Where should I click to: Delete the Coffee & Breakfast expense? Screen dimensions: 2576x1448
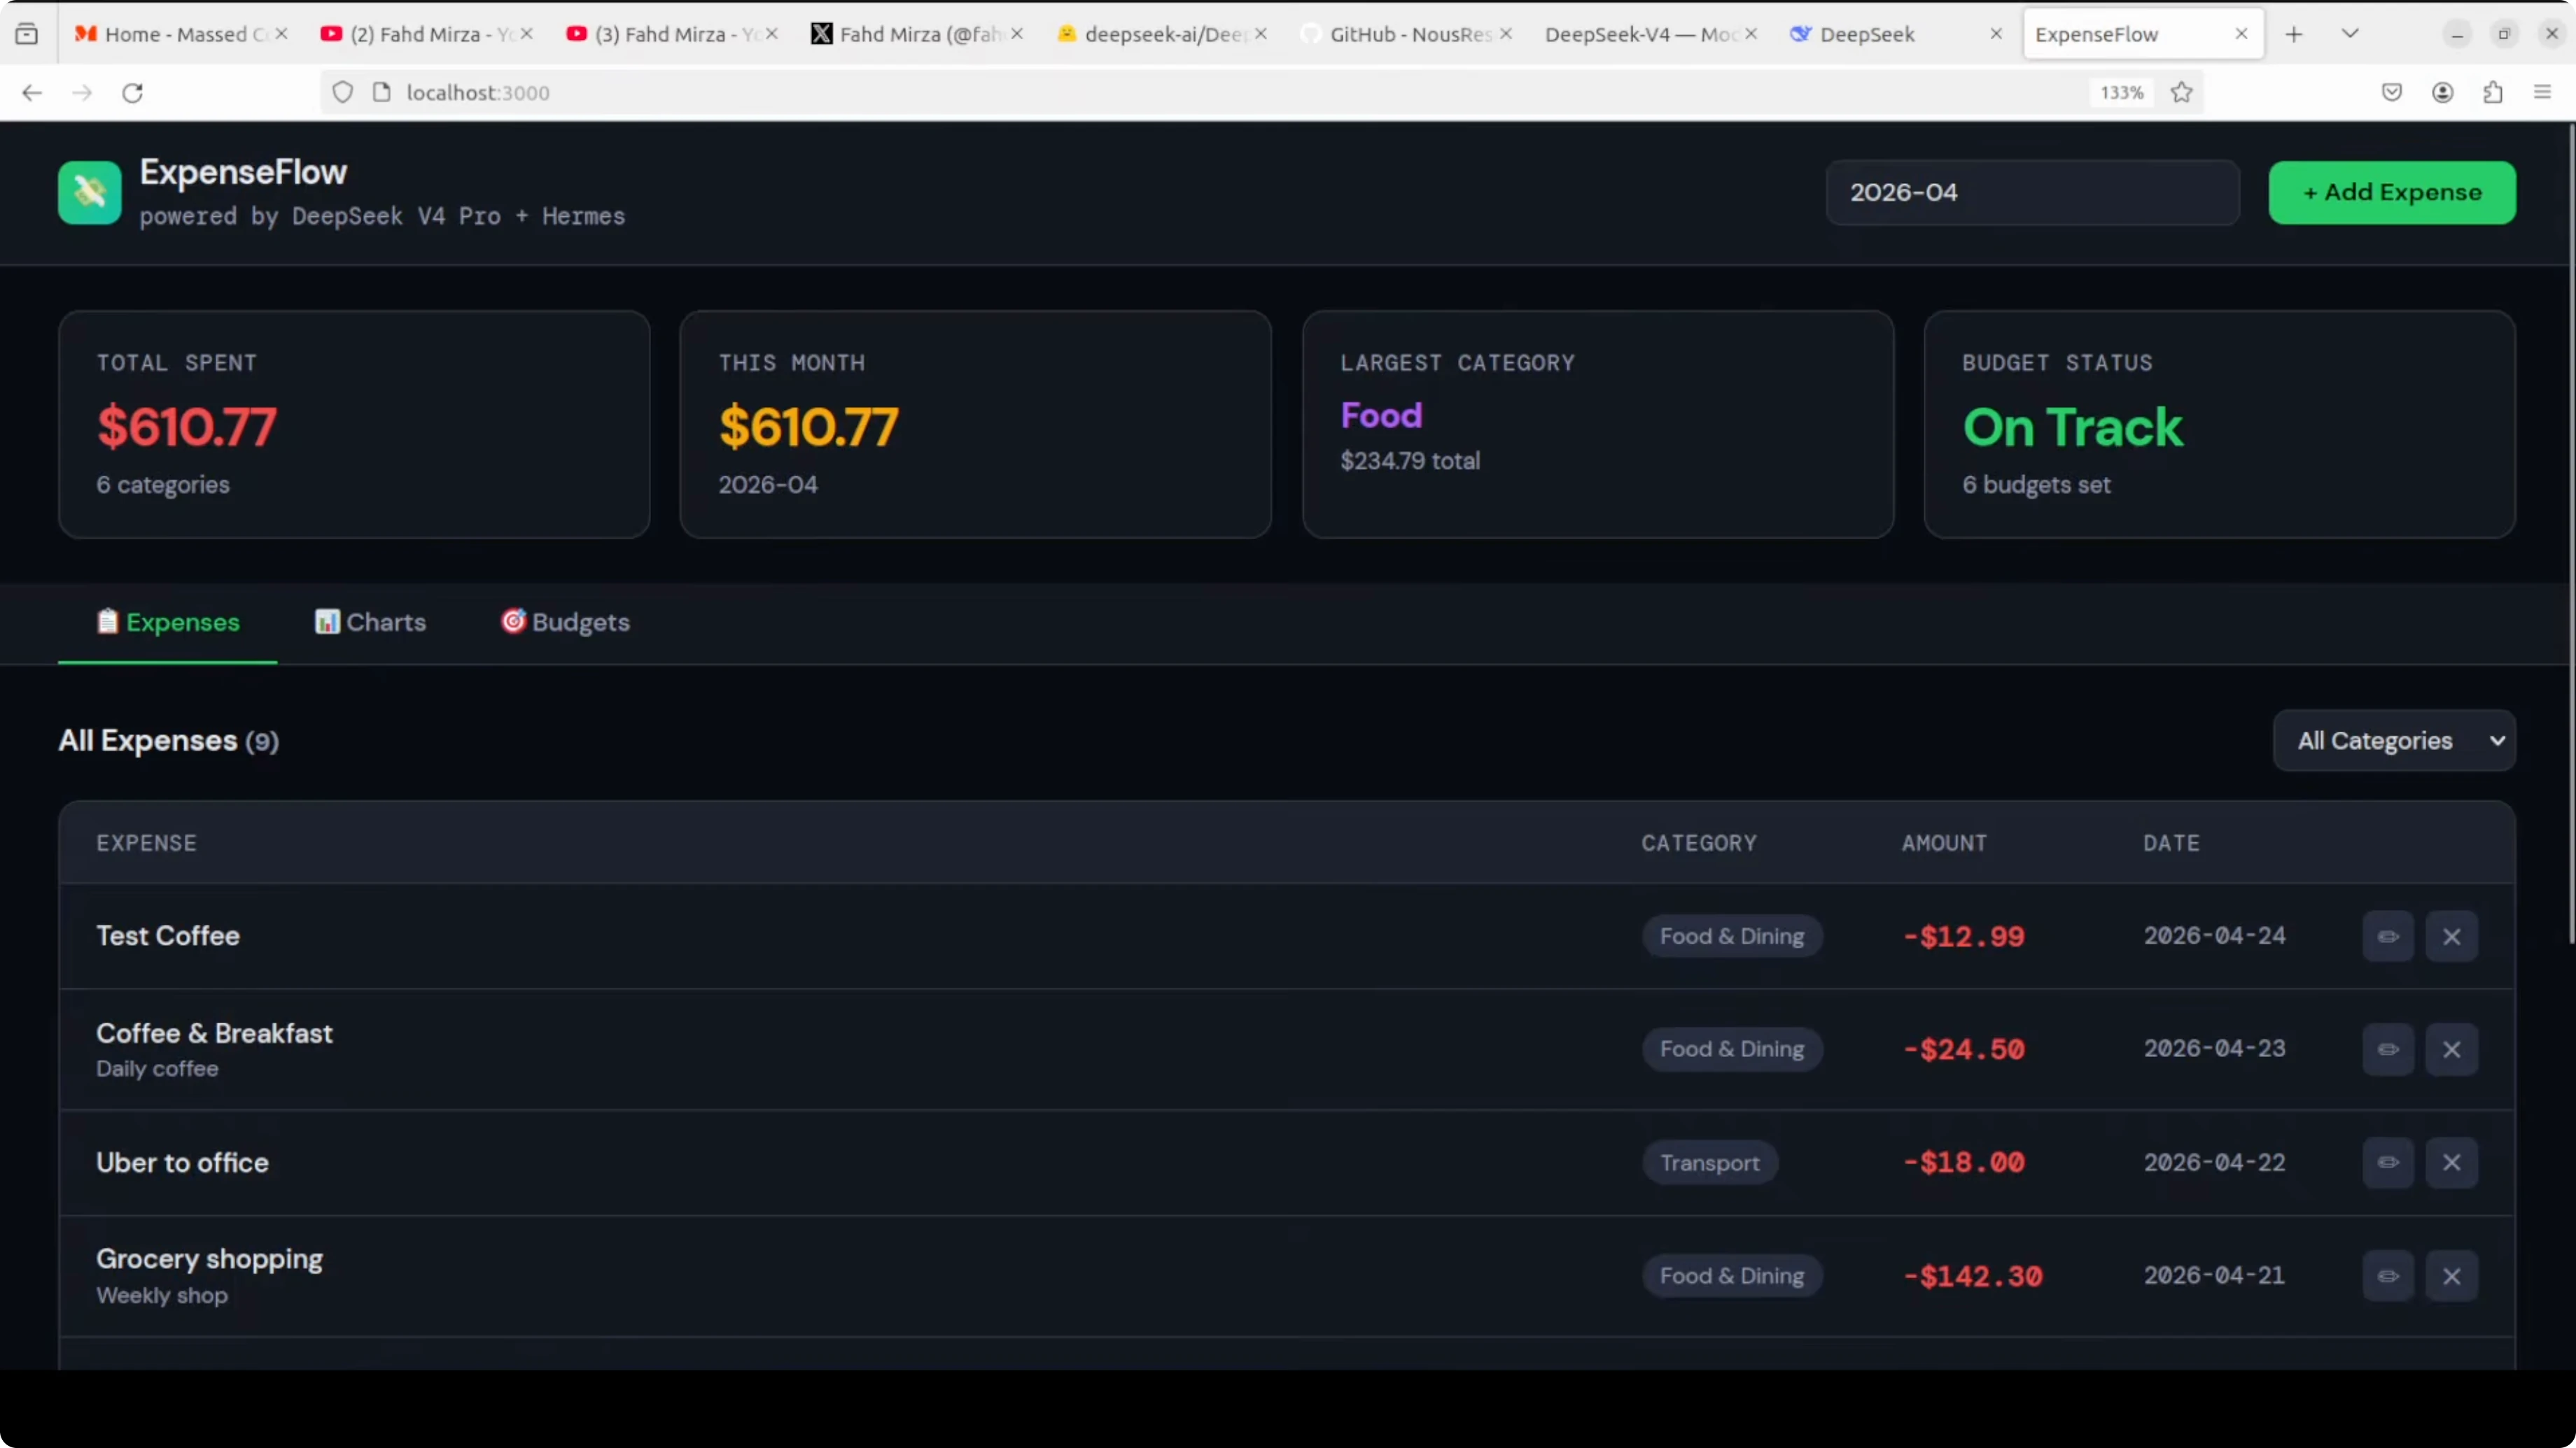pyautogui.click(x=2451, y=1049)
